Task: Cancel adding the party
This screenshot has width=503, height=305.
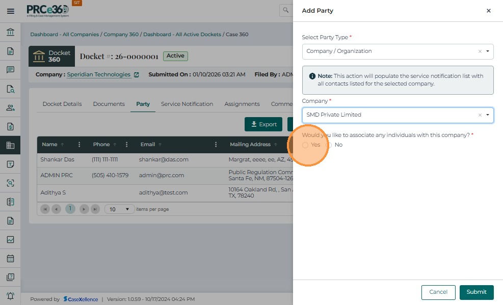Action: pyautogui.click(x=438, y=292)
